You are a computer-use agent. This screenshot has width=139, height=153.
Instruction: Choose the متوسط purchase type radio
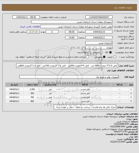pyautogui.click(x=104, y=57)
